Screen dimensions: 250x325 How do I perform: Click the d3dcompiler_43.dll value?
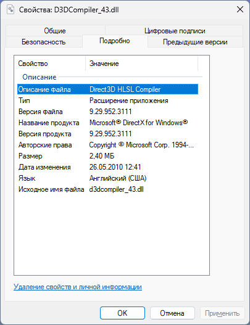tap(117, 189)
